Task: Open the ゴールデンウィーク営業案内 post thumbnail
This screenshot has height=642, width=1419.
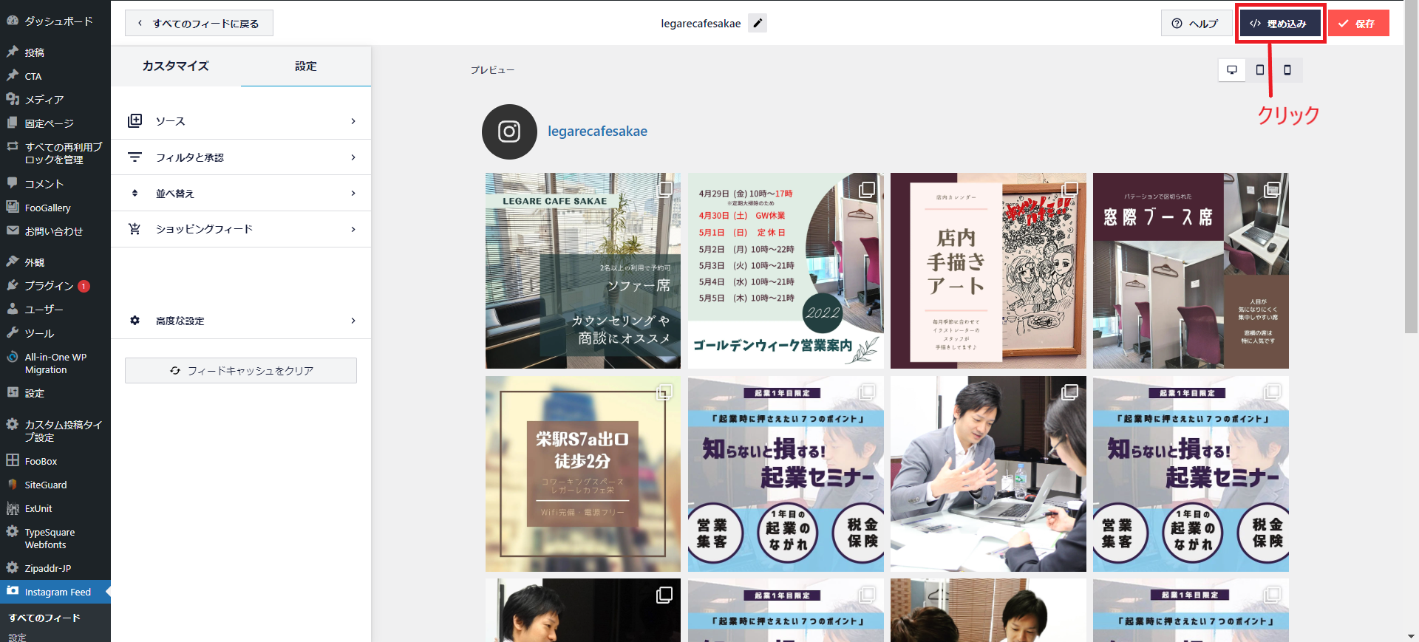Action: [x=786, y=270]
